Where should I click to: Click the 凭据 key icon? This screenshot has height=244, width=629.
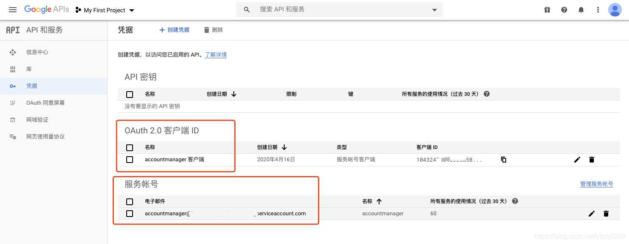coord(13,86)
